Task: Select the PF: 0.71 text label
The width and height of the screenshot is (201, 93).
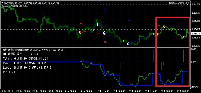Action: [x=9, y=72]
